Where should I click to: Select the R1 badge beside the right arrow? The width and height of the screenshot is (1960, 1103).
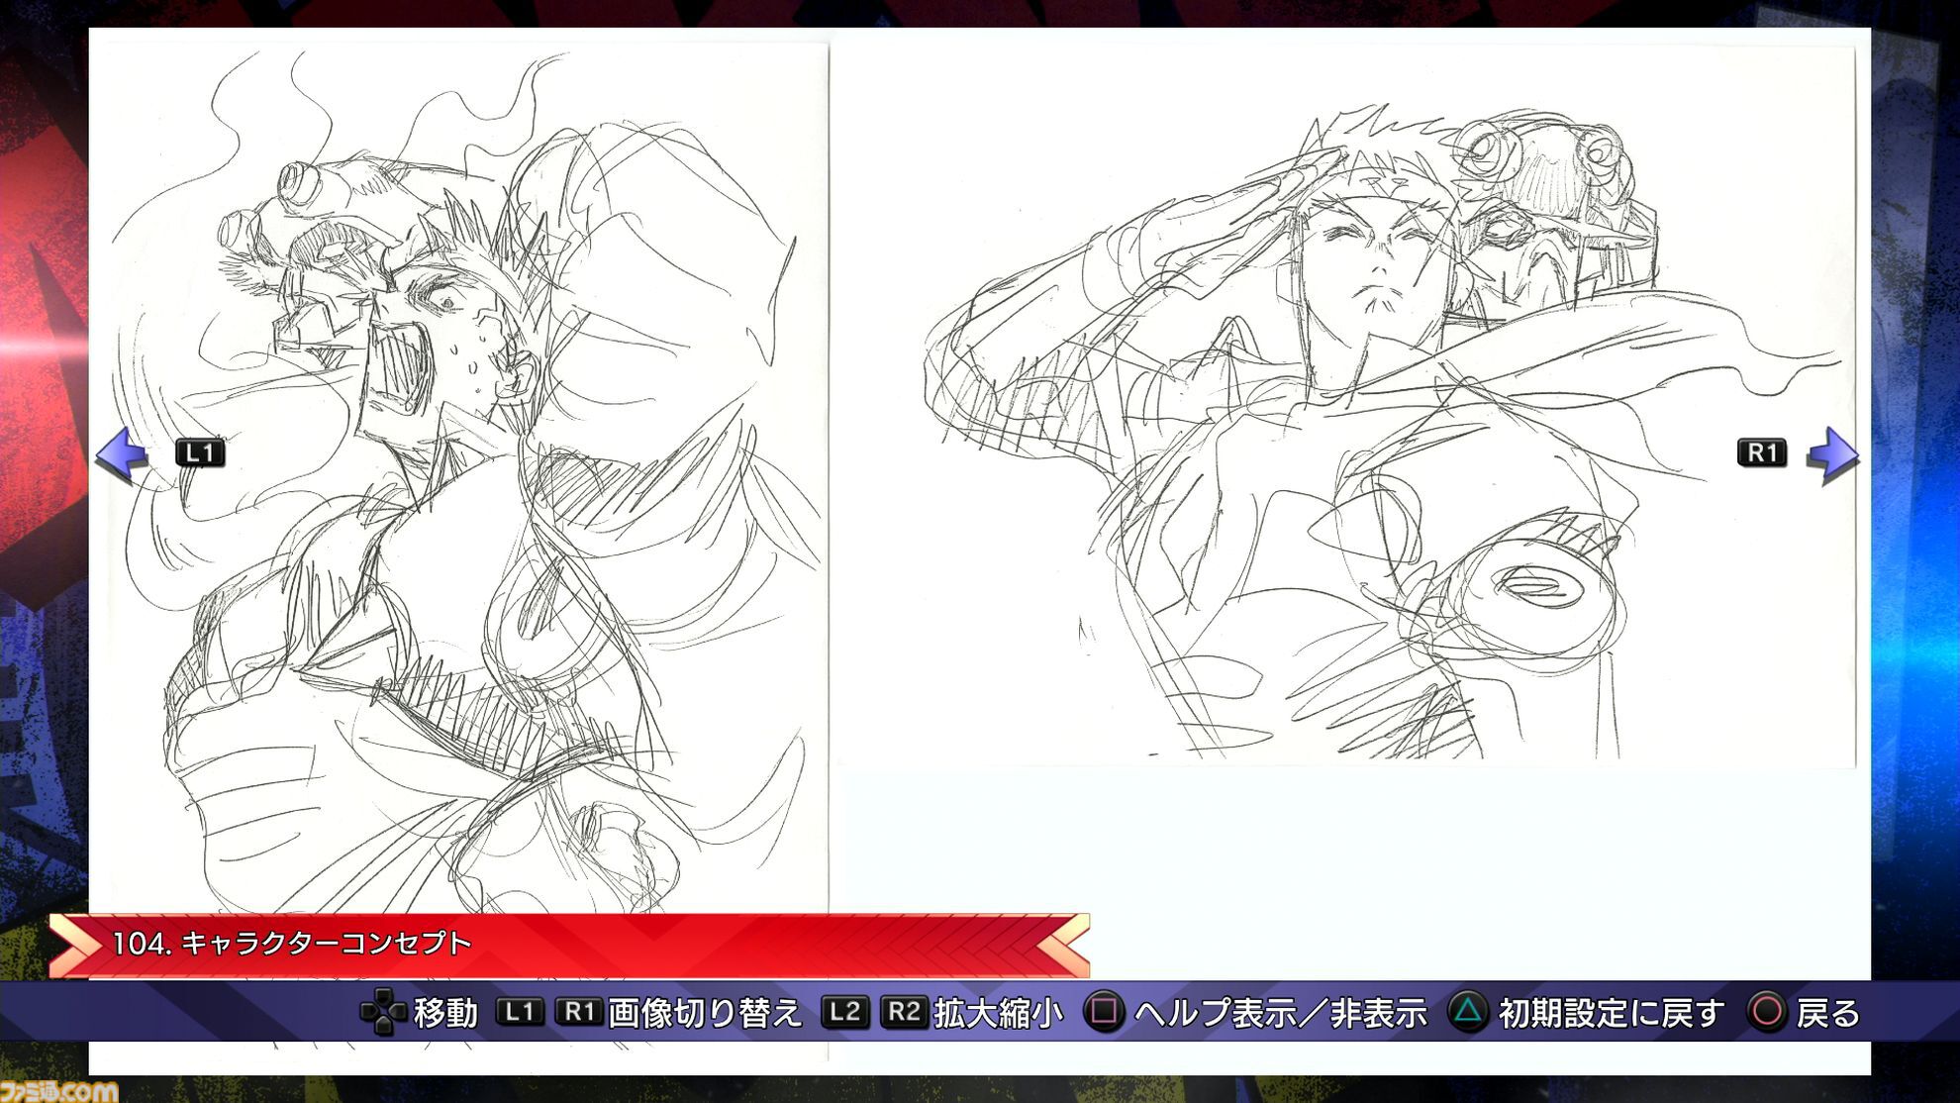1762,452
